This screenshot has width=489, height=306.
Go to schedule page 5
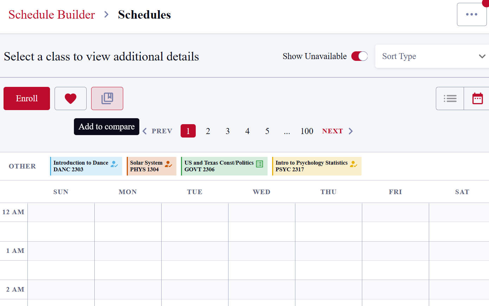click(267, 131)
